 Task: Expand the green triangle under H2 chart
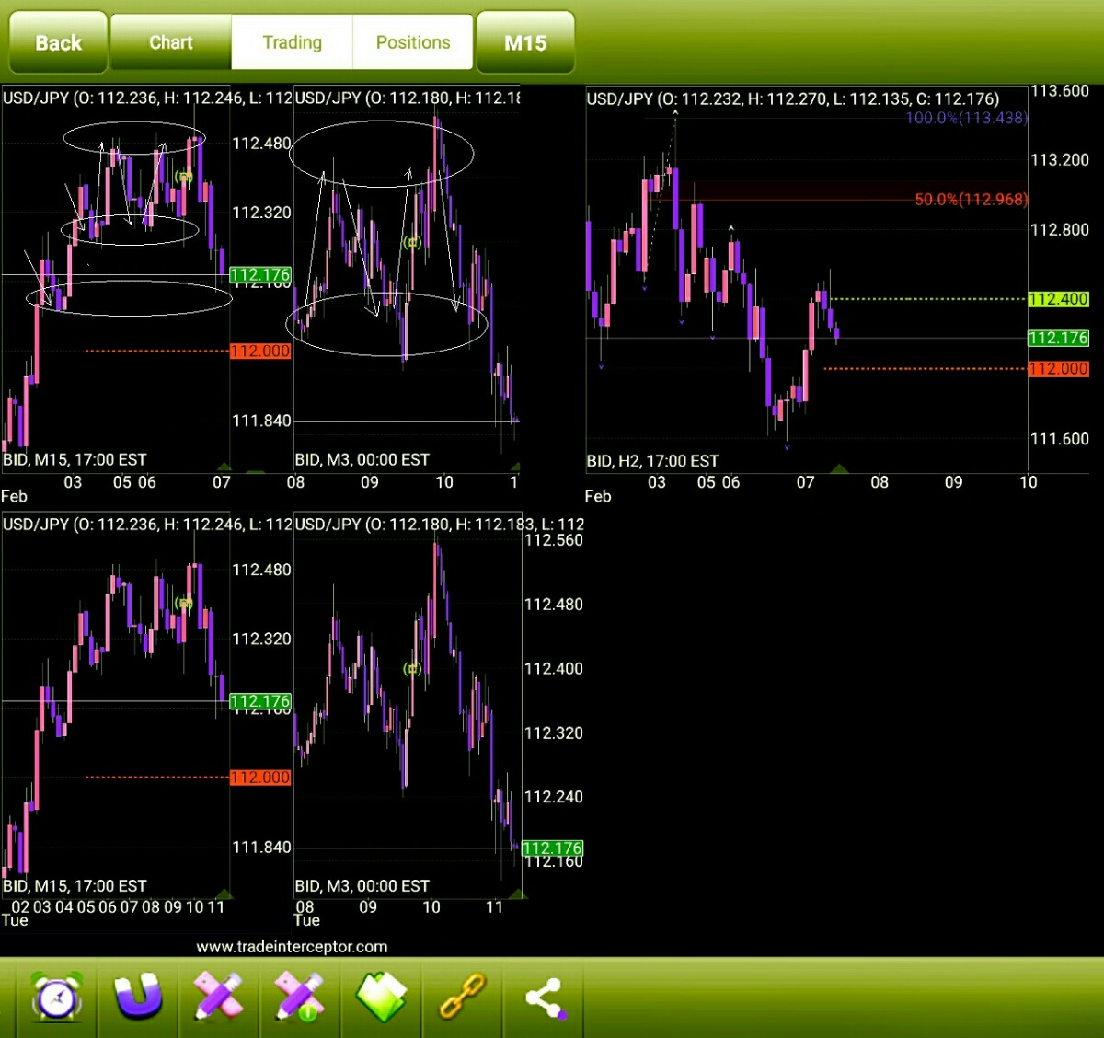click(838, 468)
